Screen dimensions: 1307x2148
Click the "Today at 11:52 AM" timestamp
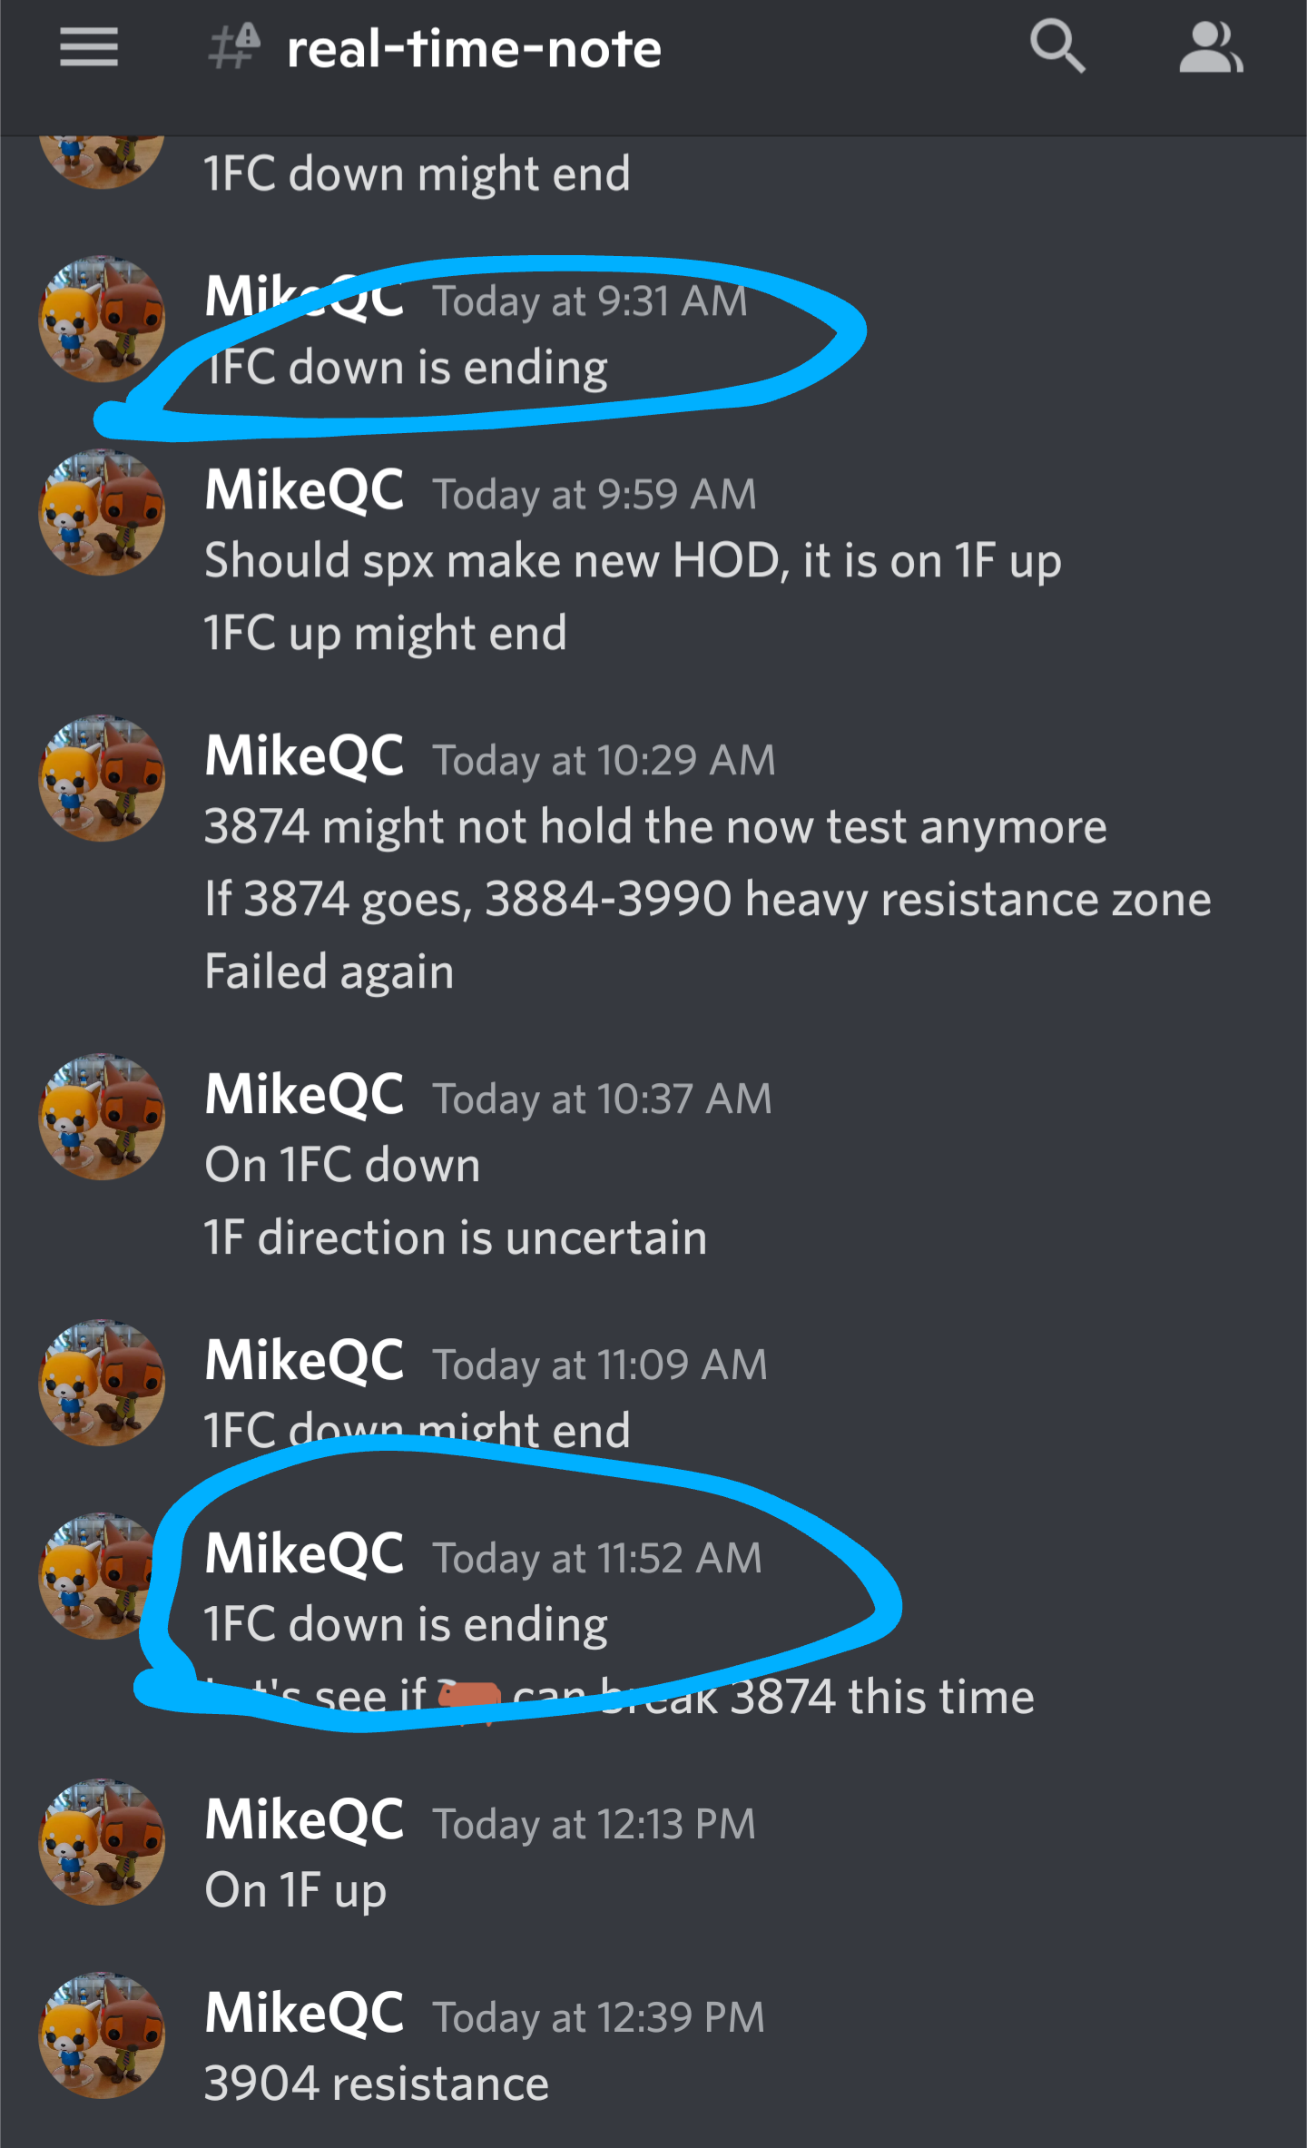click(x=597, y=1559)
